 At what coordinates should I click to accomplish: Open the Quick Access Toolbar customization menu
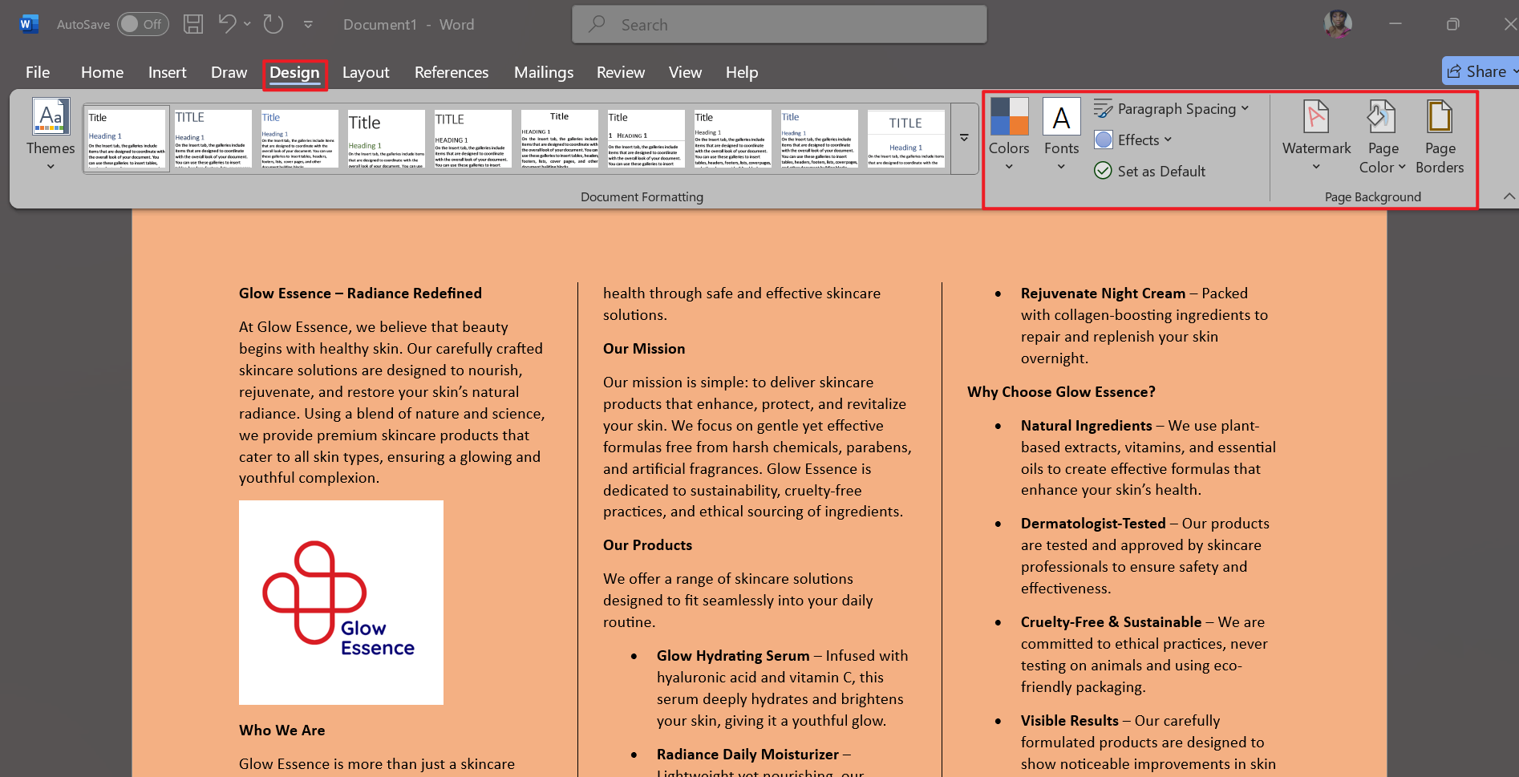pyautogui.click(x=308, y=24)
